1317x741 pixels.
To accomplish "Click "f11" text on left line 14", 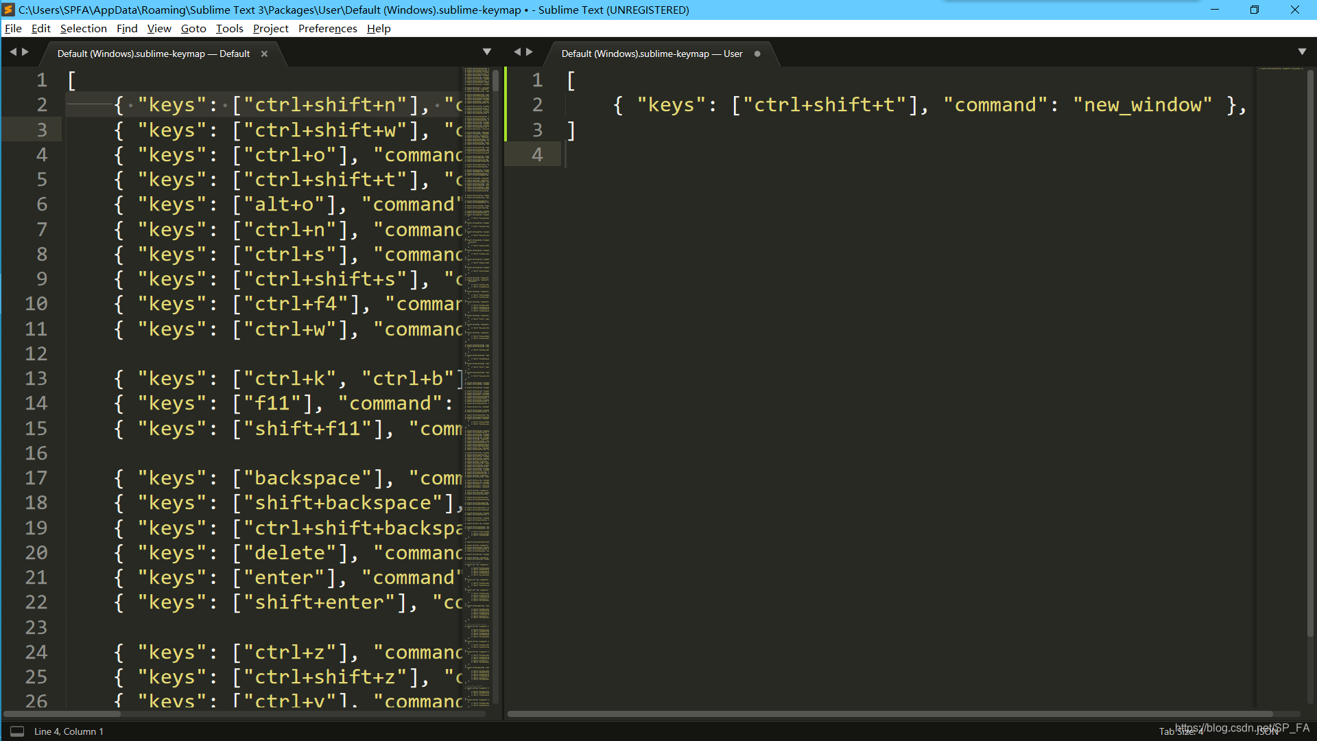I will pyautogui.click(x=272, y=403).
